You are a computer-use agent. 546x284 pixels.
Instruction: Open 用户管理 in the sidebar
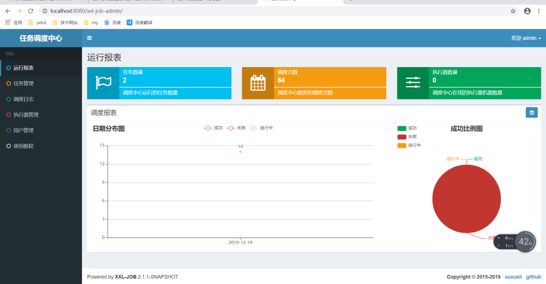pyautogui.click(x=41, y=130)
